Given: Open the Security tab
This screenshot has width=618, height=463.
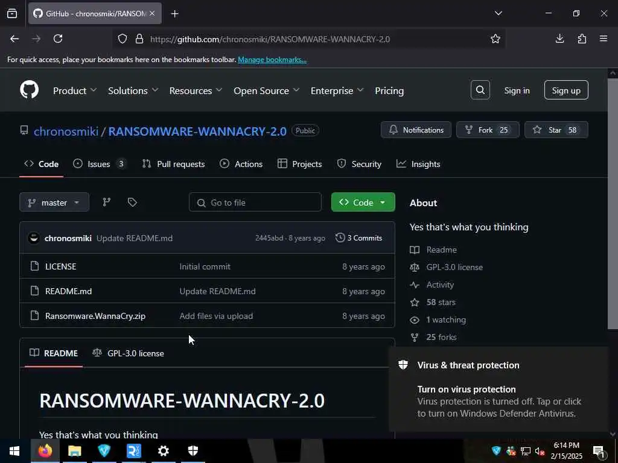Looking at the screenshot, I should tap(359, 164).
